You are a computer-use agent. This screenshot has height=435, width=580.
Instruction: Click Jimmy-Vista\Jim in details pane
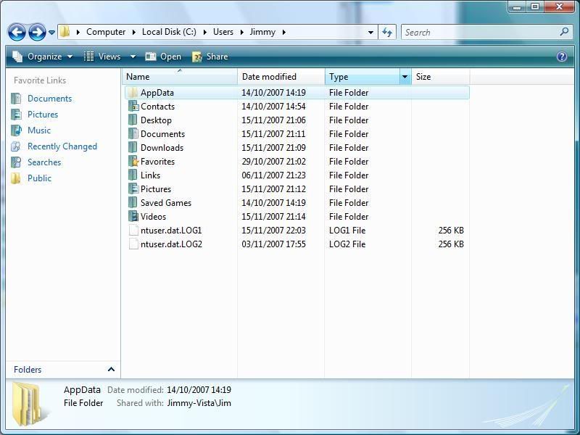click(199, 403)
